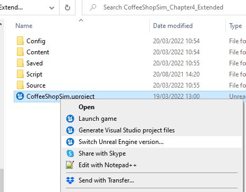Click the CoffeeShopSim.uproject Unreal icon
Screen dimensions: 246x192
(20, 96)
